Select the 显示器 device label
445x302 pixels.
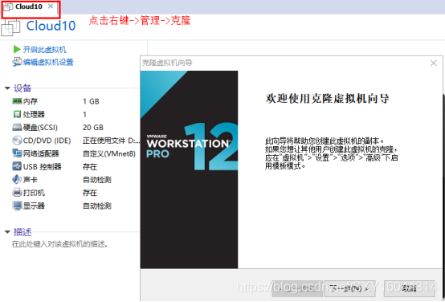pyautogui.click(x=34, y=206)
